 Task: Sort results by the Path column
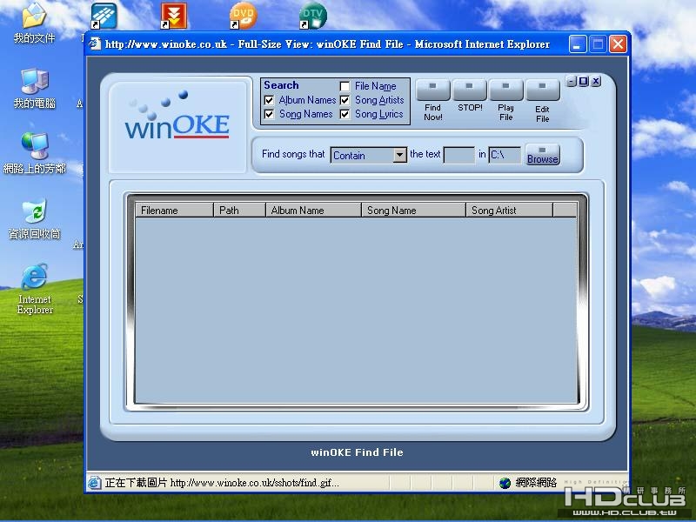point(240,210)
